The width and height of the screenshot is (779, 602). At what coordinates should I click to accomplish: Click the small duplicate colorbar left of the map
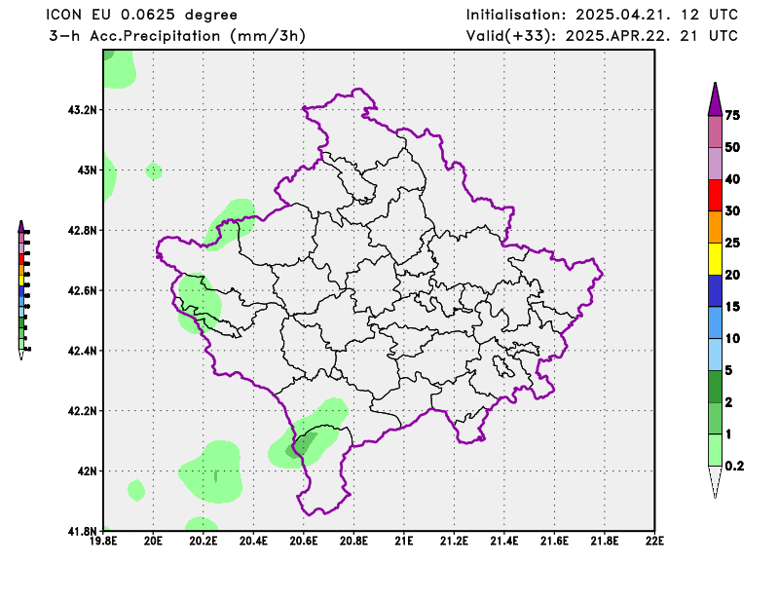pyautogui.click(x=22, y=290)
